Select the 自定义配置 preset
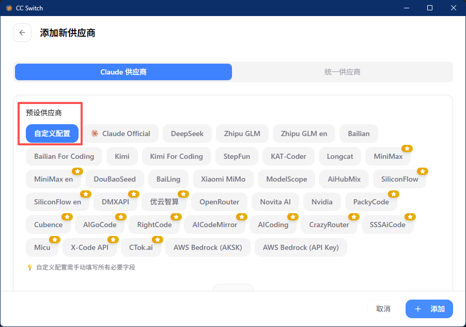466x327 pixels. coord(52,133)
